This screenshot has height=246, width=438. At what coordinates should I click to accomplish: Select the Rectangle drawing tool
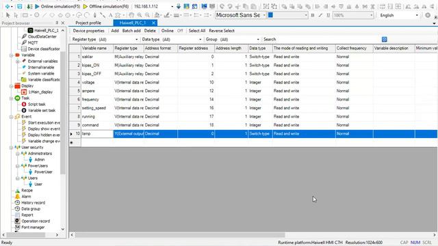point(25,15)
